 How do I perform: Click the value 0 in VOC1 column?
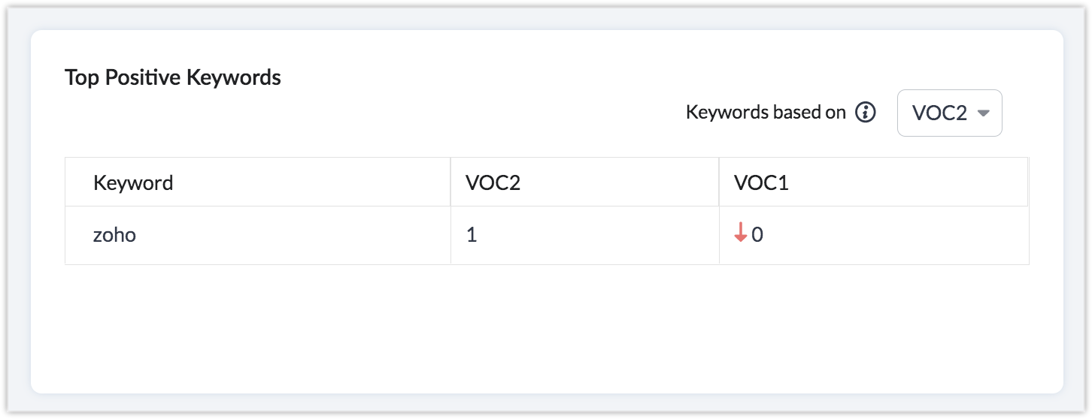click(757, 235)
